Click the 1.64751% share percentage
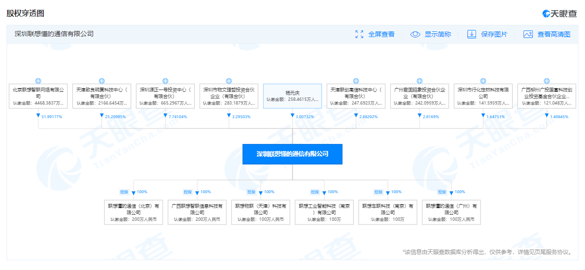This screenshot has height=270, width=585. point(496,117)
